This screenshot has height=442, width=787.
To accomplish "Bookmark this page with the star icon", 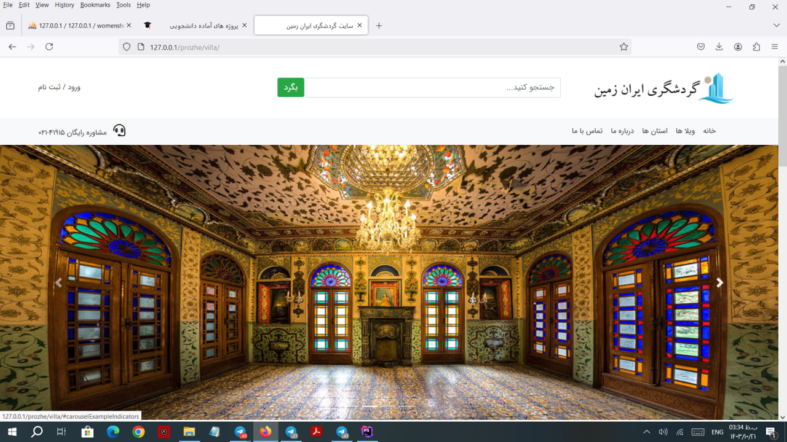I will (623, 46).
